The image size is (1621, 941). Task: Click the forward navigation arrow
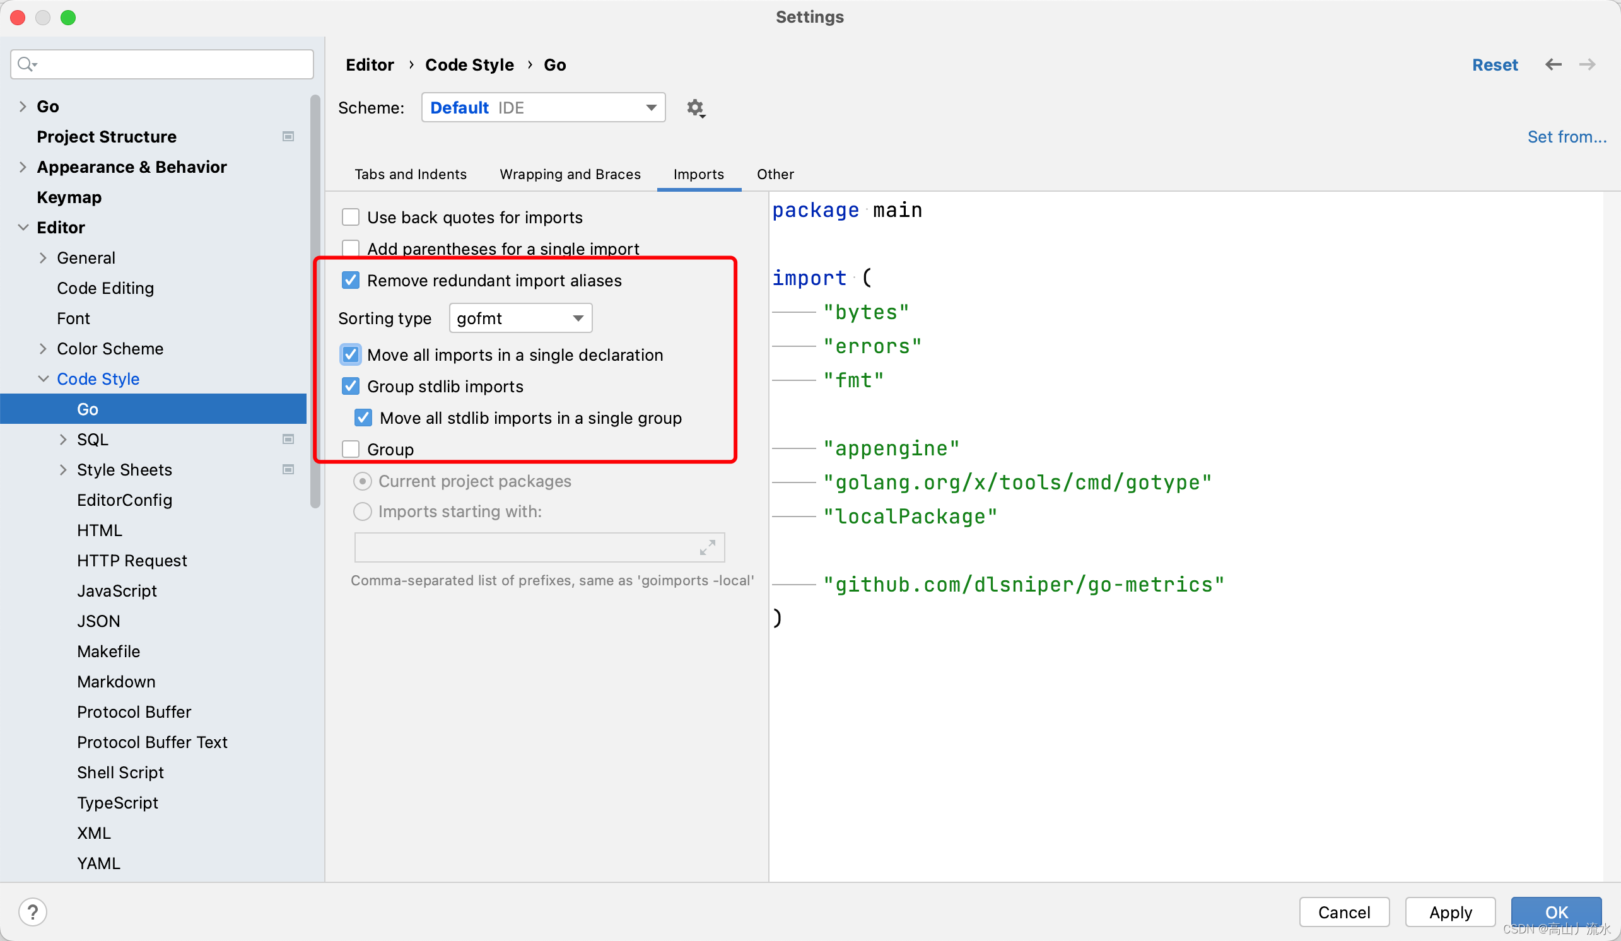click(1587, 64)
